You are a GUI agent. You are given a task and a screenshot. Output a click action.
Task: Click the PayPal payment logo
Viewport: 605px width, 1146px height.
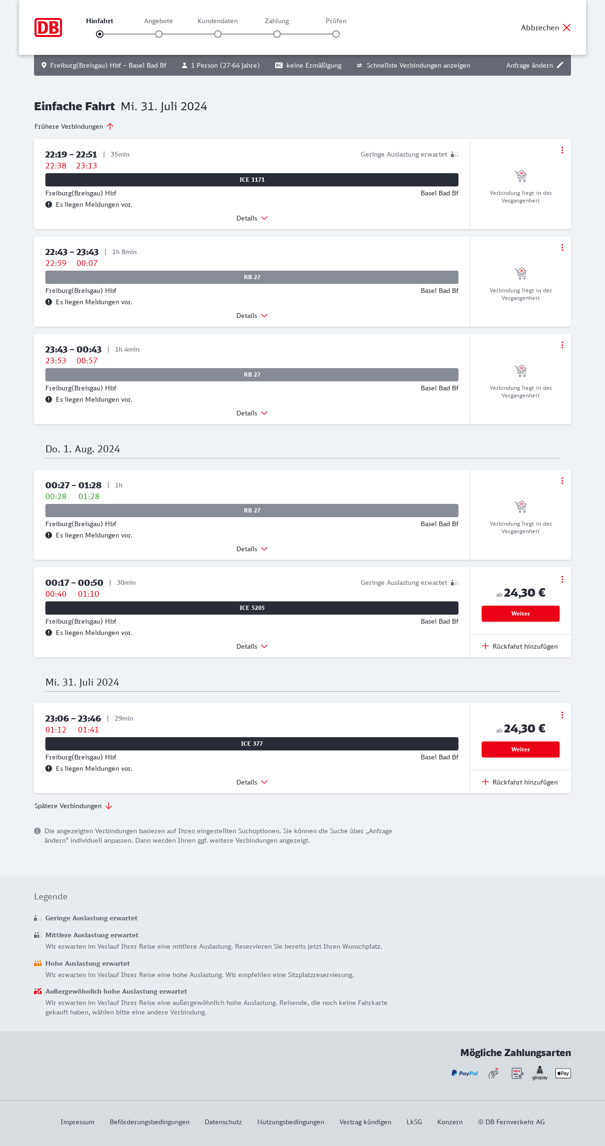pos(465,1073)
